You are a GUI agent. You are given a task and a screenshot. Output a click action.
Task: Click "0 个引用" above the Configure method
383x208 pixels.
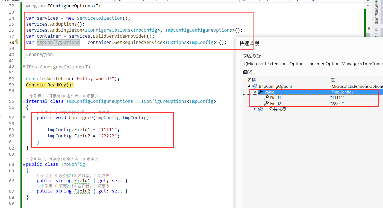45,112
